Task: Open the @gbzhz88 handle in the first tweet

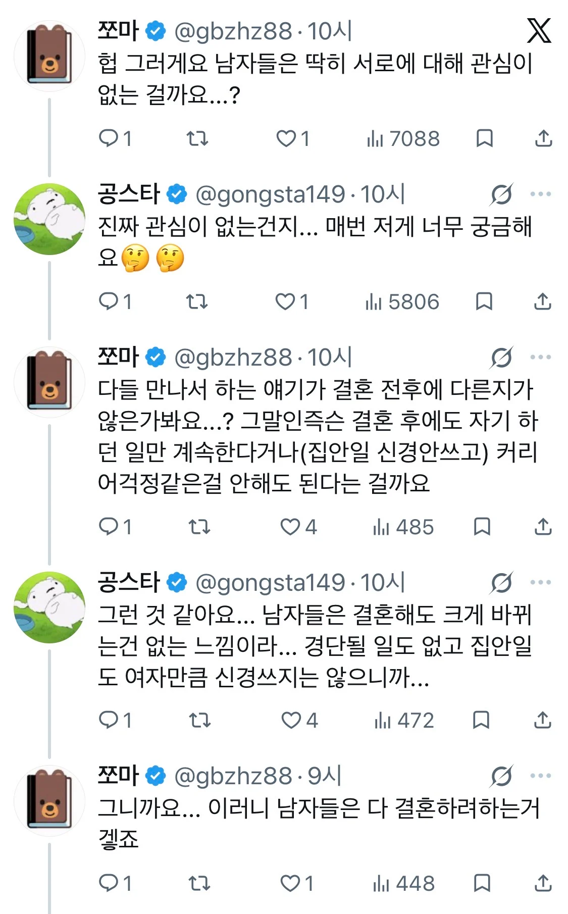Action: pyautogui.click(x=233, y=31)
